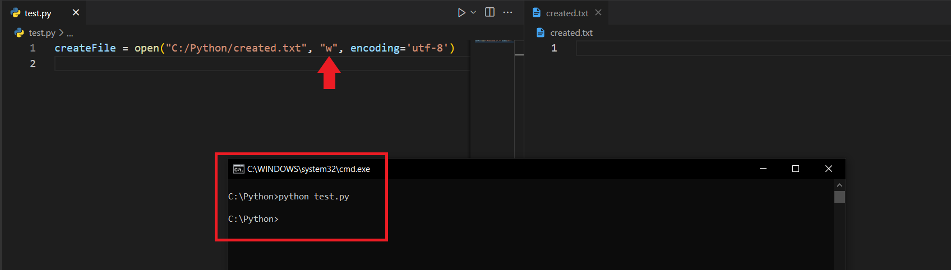Image resolution: width=951 pixels, height=270 pixels.
Task: Close the created.txt editor tab
Action: pyautogui.click(x=598, y=12)
